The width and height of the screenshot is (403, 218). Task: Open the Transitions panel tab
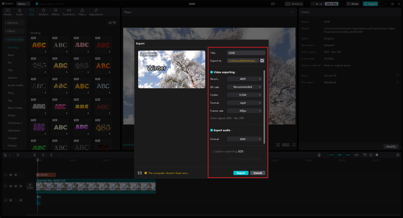coord(69,12)
